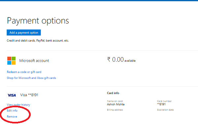Image resolution: width=198 pixels, height=136 pixels.
Task: Click the Card info heading
Action: point(113,93)
